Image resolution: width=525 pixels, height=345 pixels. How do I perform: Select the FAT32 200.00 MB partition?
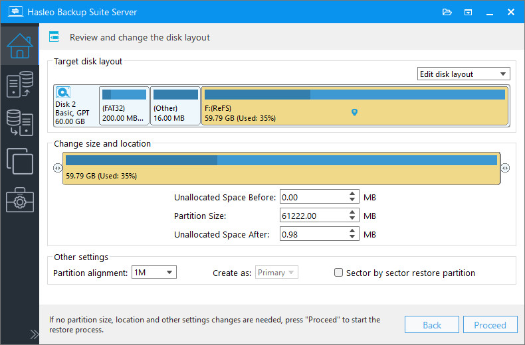(124, 105)
